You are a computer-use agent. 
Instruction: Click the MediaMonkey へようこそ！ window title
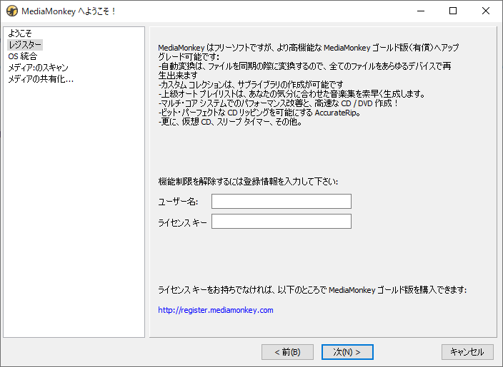pos(69,11)
